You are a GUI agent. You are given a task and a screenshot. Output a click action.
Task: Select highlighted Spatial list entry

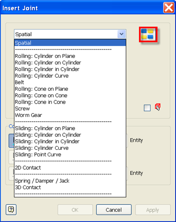click(70, 43)
